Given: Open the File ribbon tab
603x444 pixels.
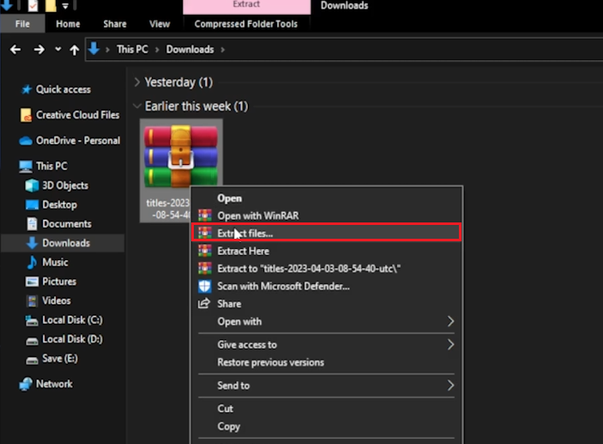Looking at the screenshot, I should [22, 24].
